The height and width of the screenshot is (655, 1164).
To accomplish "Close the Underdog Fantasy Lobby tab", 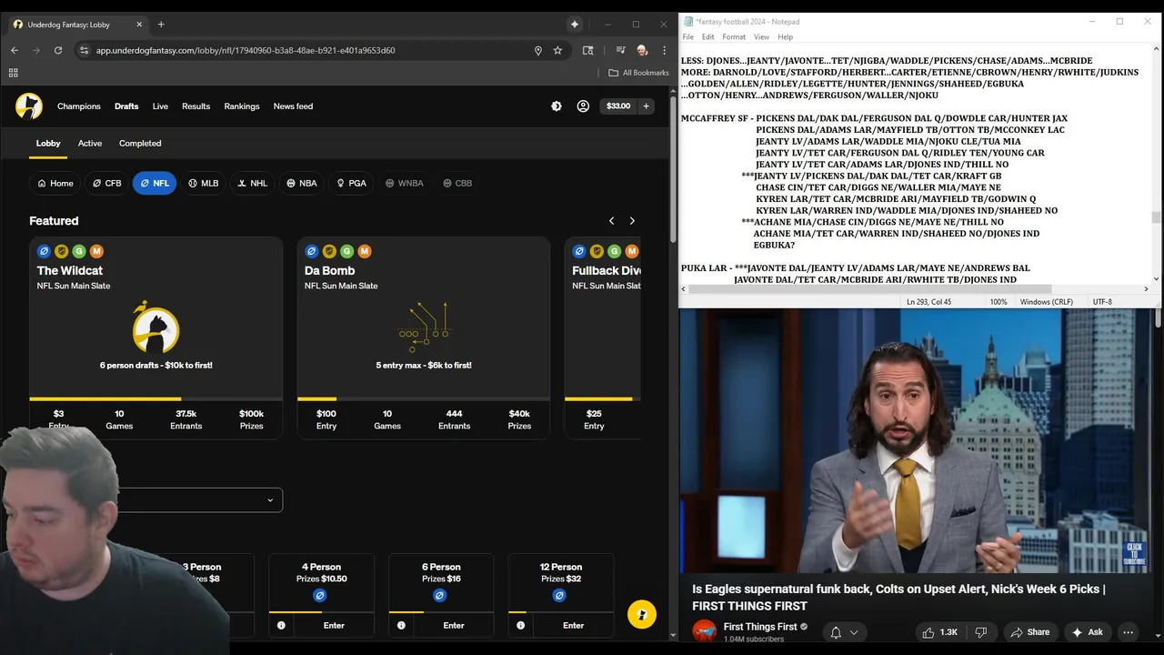I will pyautogui.click(x=139, y=24).
